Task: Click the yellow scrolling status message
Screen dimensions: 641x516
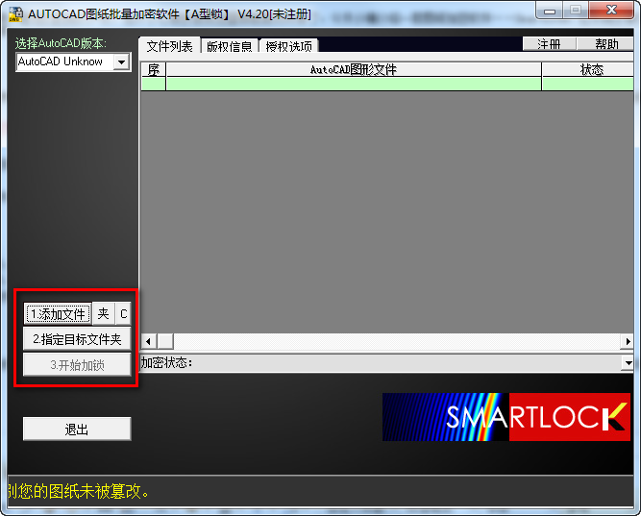Action: coord(79,491)
